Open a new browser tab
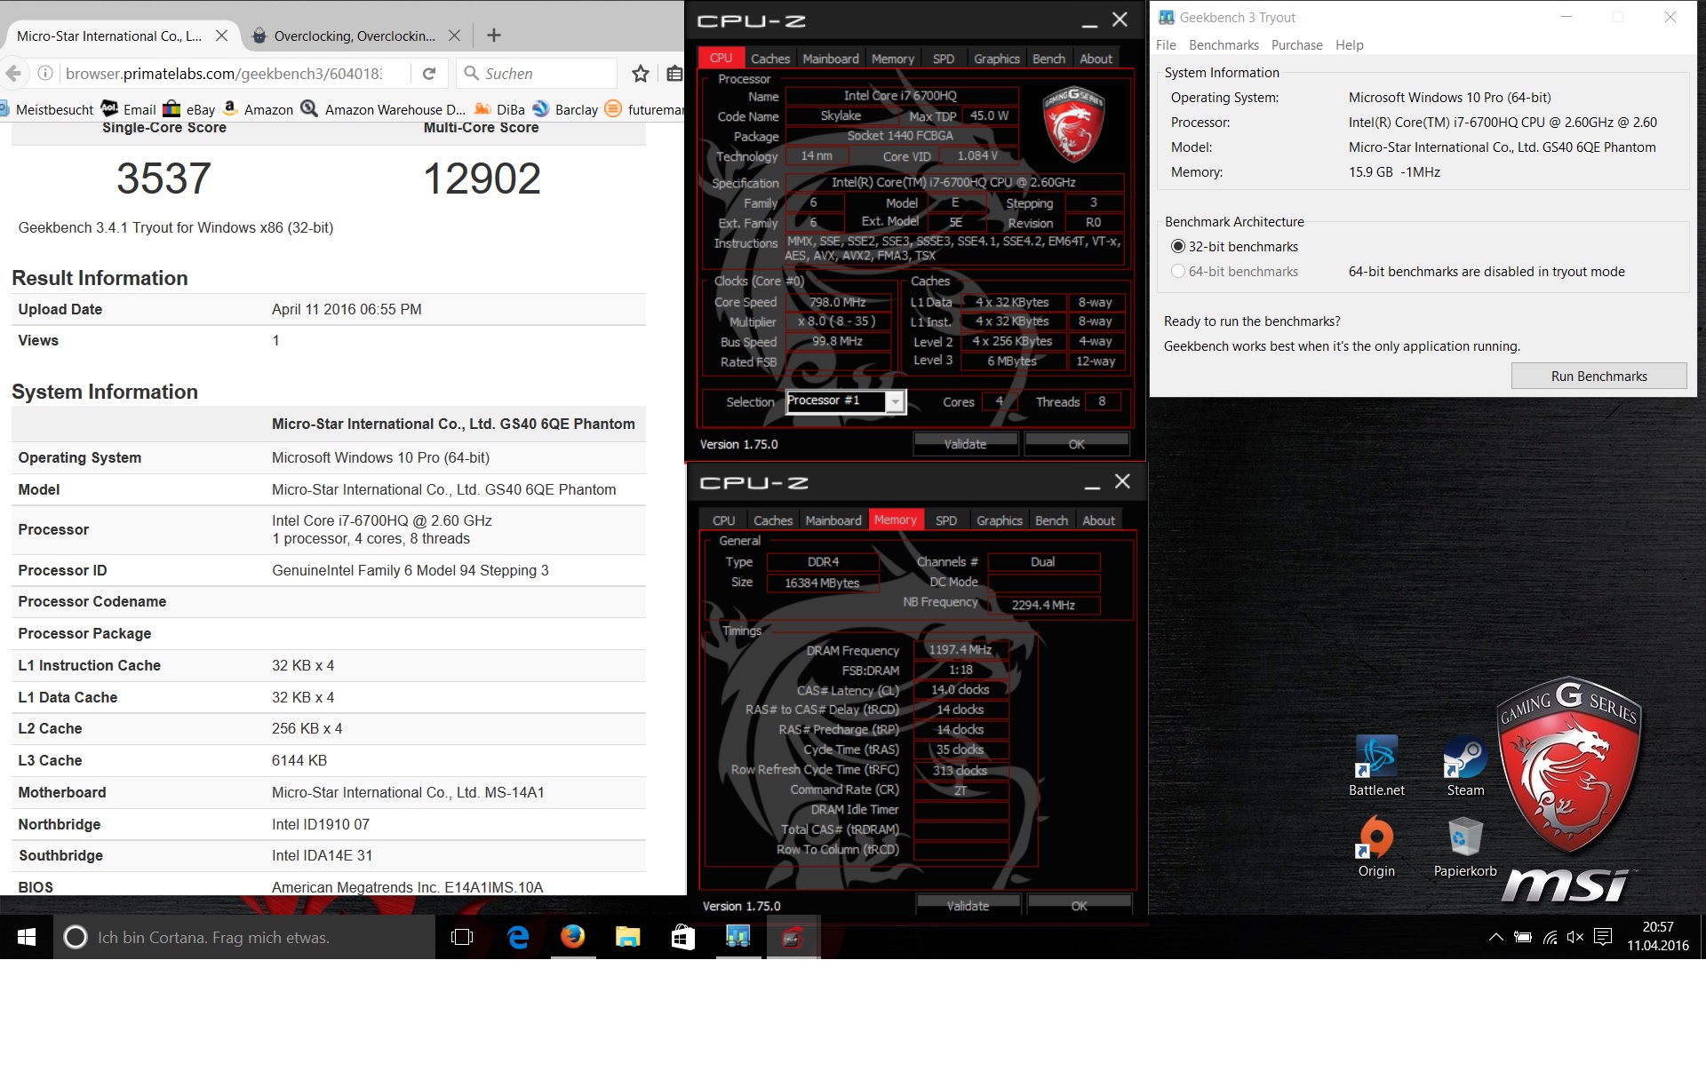 (494, 36)
